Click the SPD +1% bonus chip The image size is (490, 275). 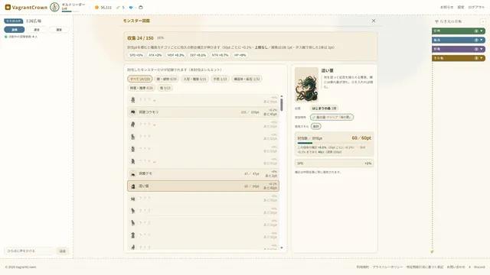[x=136, y=55]
